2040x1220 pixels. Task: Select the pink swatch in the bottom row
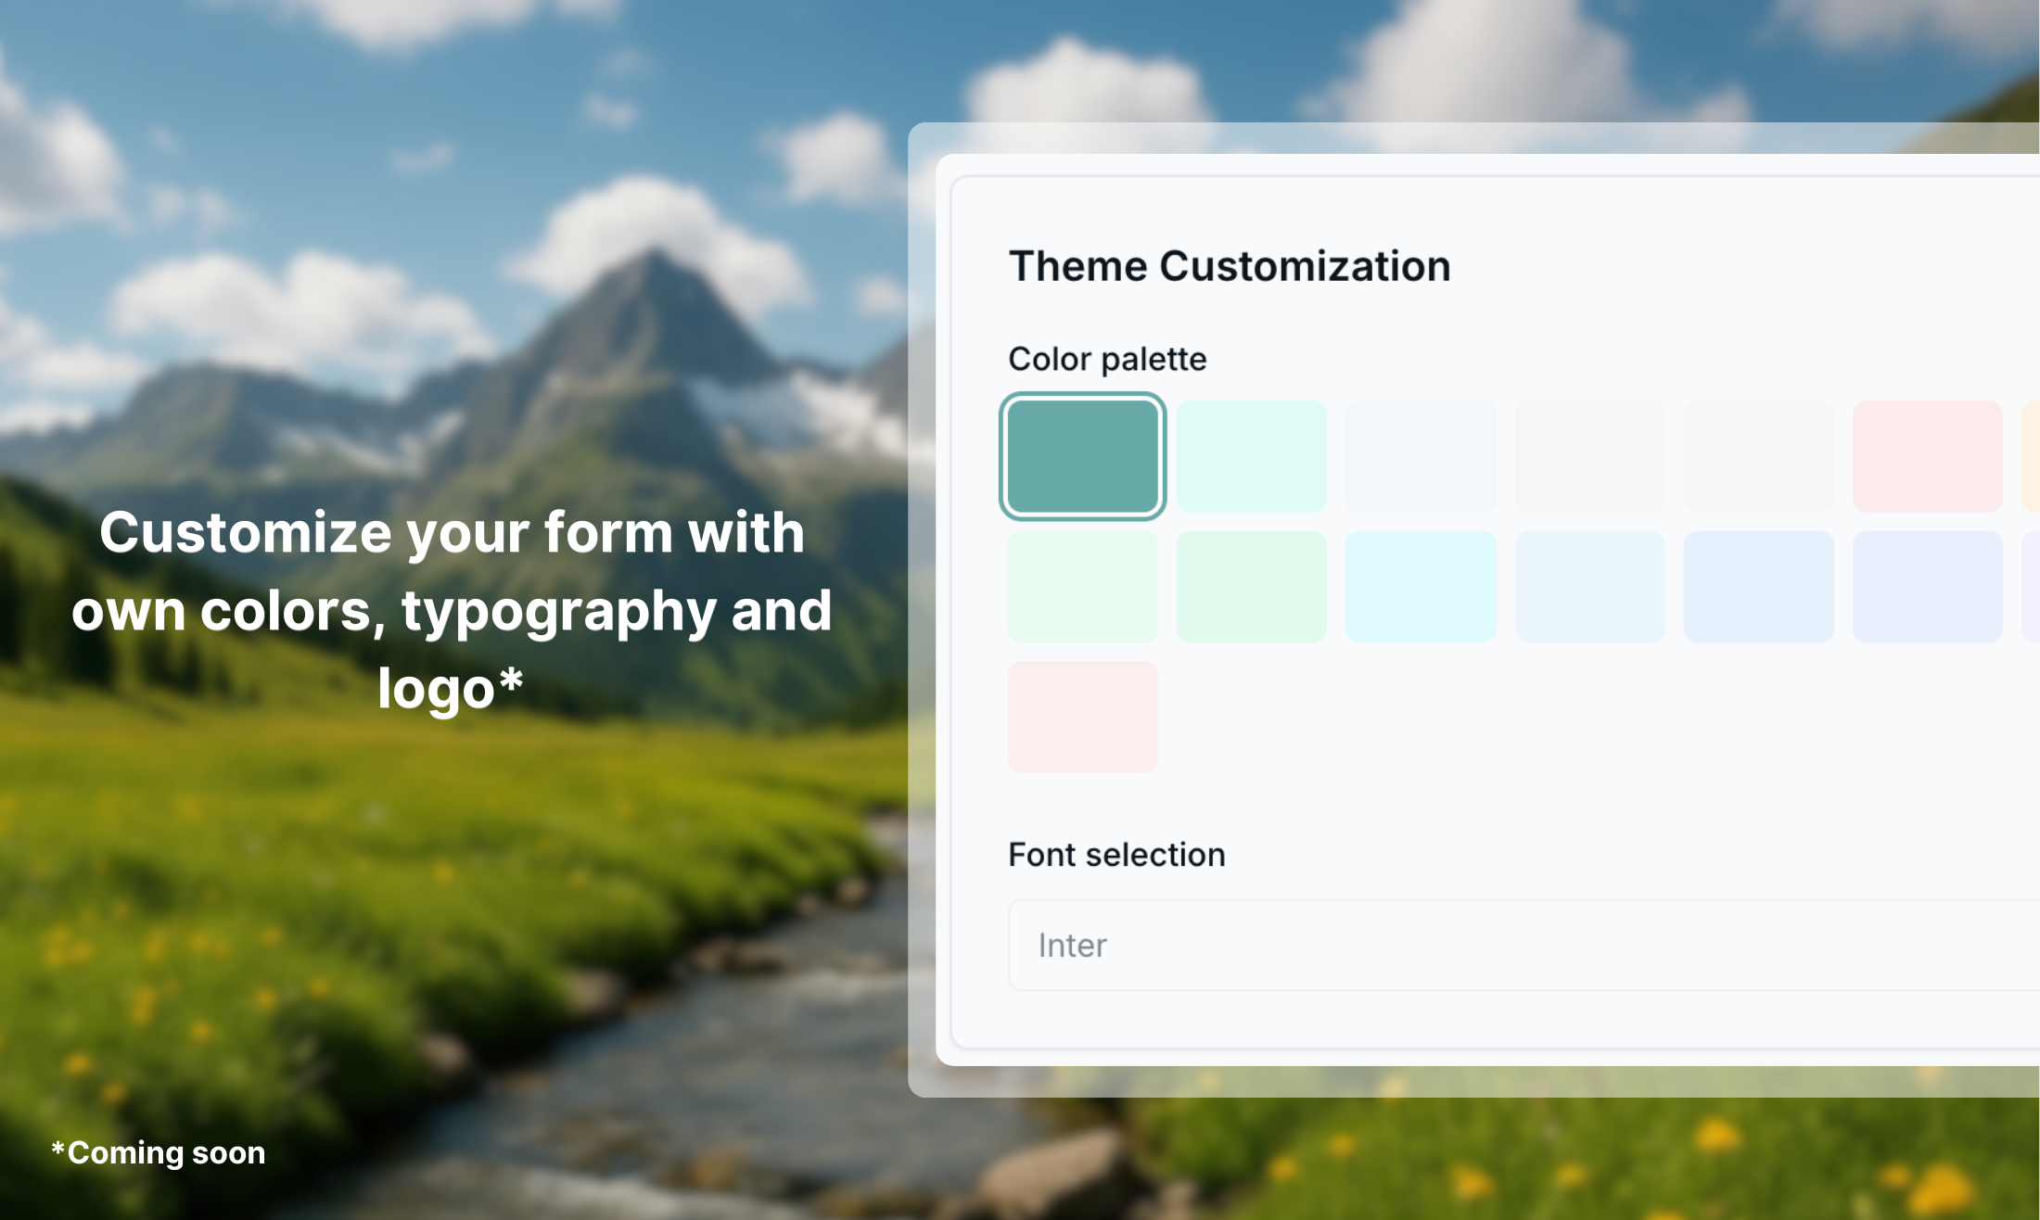1082,716
